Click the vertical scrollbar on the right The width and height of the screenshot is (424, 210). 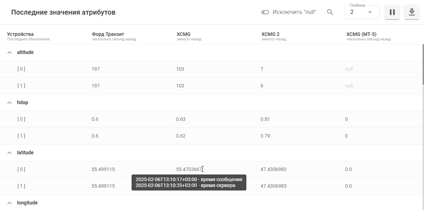(x=423, y=64)
